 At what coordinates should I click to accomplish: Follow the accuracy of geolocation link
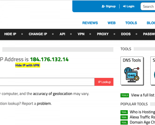(53, 94)
